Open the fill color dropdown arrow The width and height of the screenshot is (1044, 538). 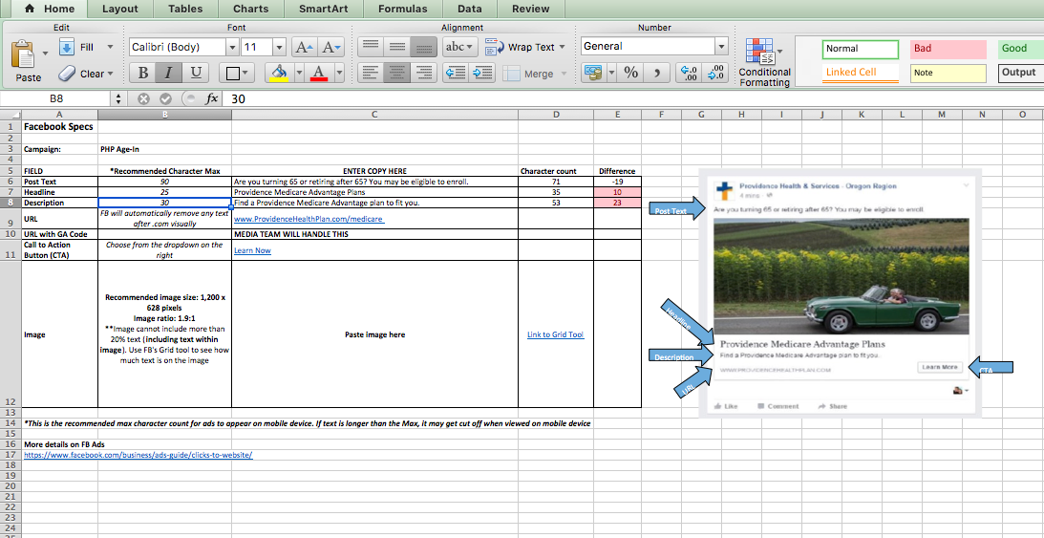[299, 73]
